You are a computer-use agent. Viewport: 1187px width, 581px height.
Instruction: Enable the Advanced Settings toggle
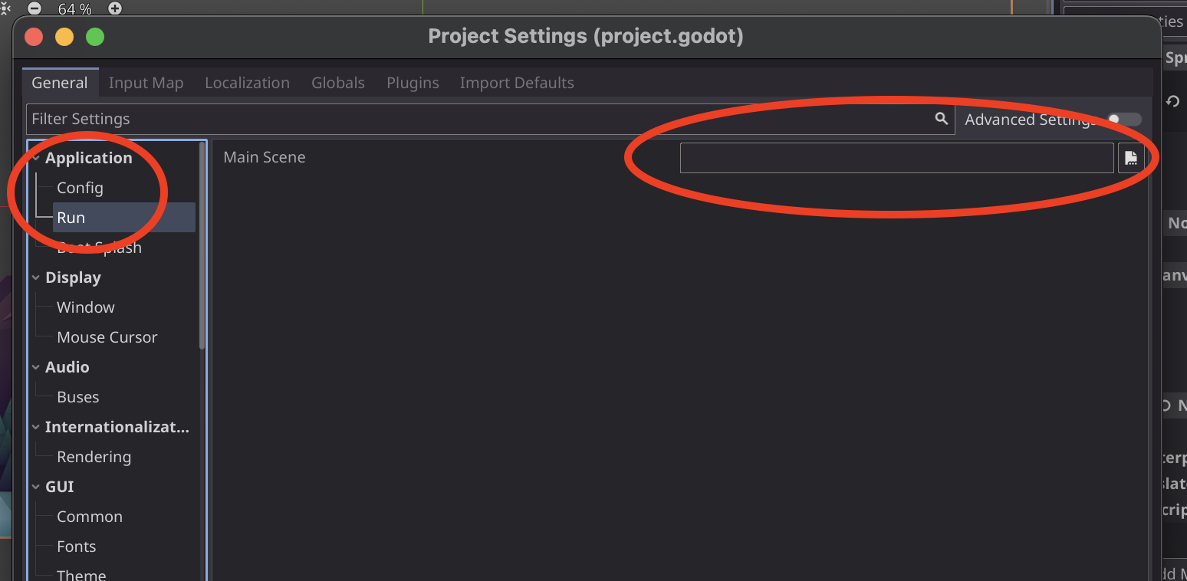point(1123,119)
